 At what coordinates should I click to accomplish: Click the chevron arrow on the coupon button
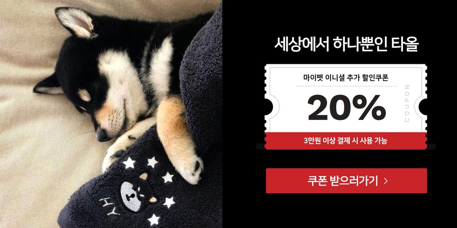point(386,181)
